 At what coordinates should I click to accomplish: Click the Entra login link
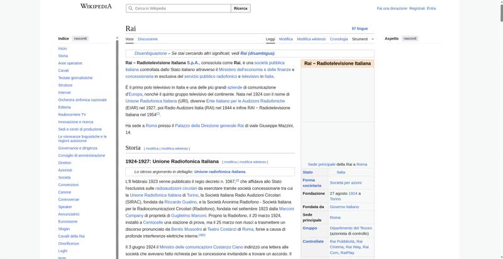click(x=431, y=8)
